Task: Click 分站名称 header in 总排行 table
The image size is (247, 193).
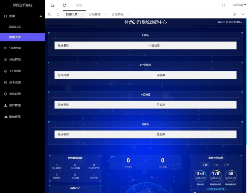Action: [63, 134]
